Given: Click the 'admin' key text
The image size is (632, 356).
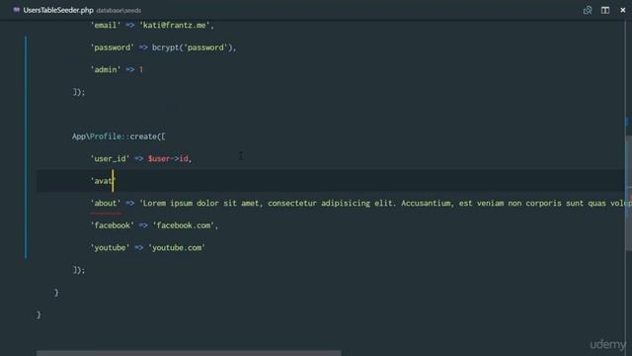Looking at the screenshot, I should pyautogui.click(x=106, y=69).
